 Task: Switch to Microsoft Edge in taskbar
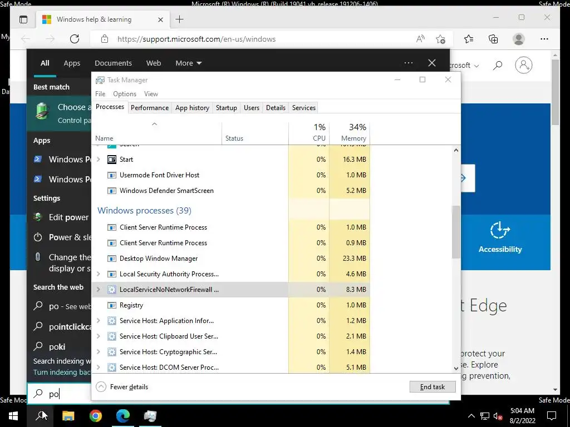tap(123, 416)
